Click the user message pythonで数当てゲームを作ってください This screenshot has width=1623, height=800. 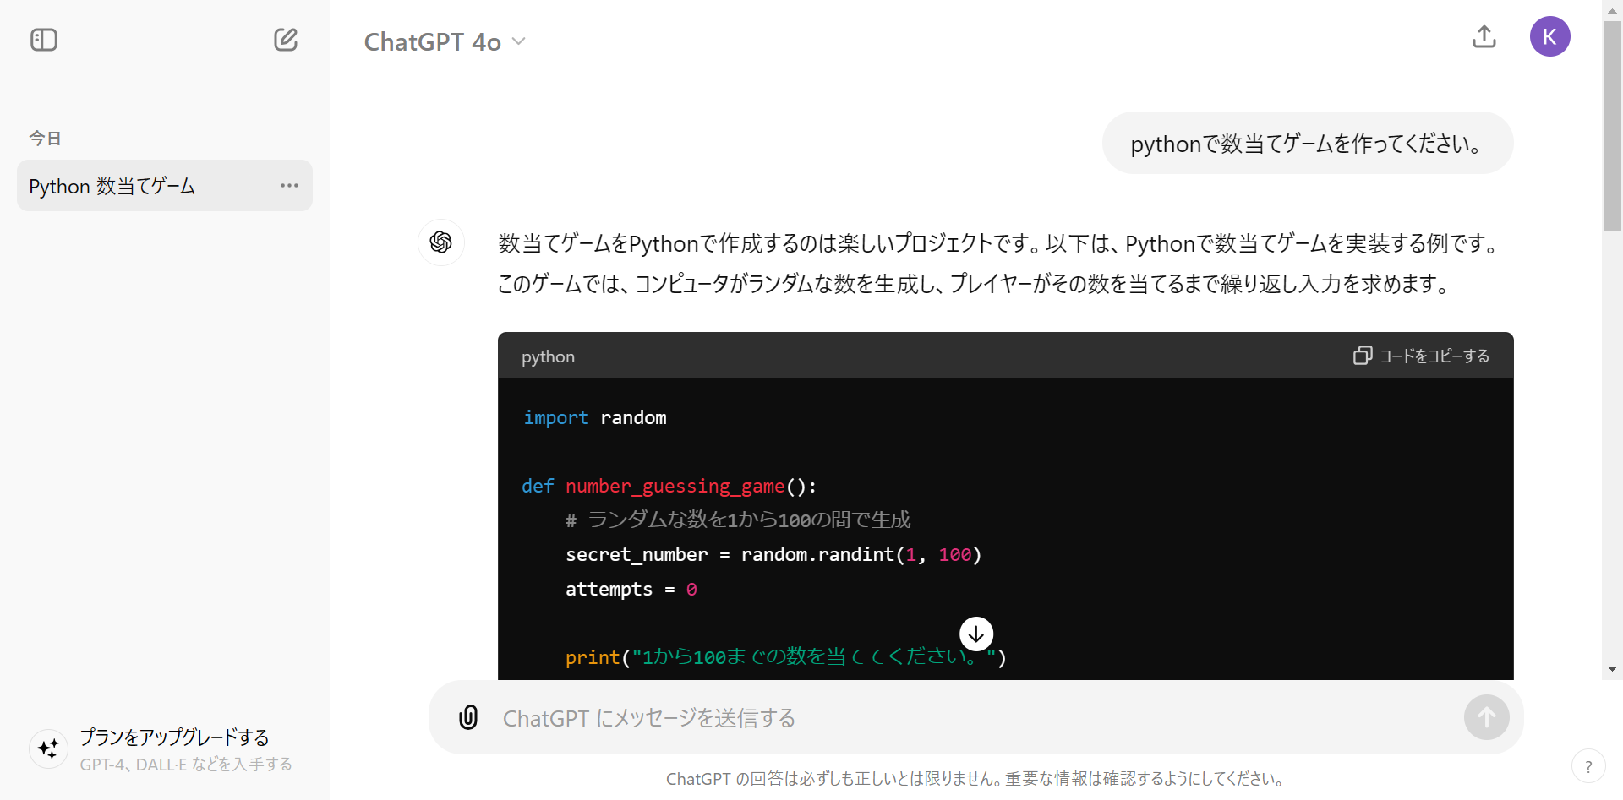1307,144
